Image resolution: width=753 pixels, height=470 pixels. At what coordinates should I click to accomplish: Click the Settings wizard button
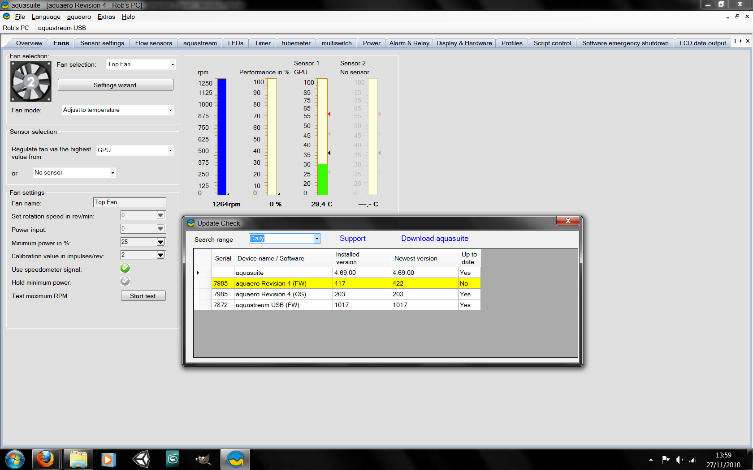[x=115, y=85]
